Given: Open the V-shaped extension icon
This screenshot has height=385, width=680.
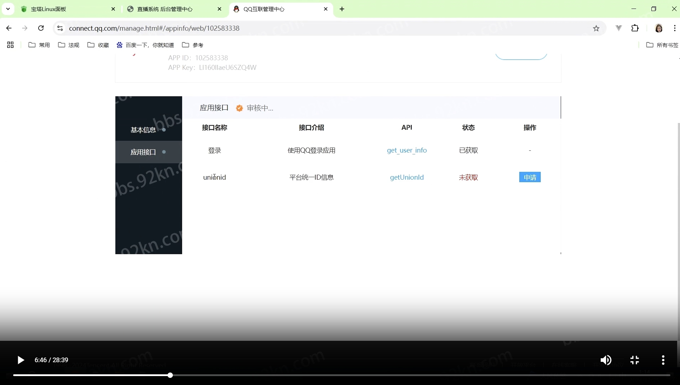Looking at the screenshot, I should pos(619,28).
